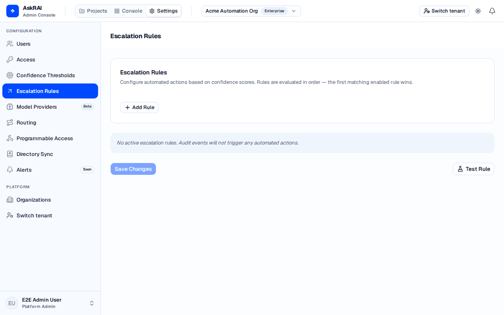Image resolution: width=504 pixels, height=315 pixels.
Task: Click E2E Admin User name
Action: click(42, 300)
